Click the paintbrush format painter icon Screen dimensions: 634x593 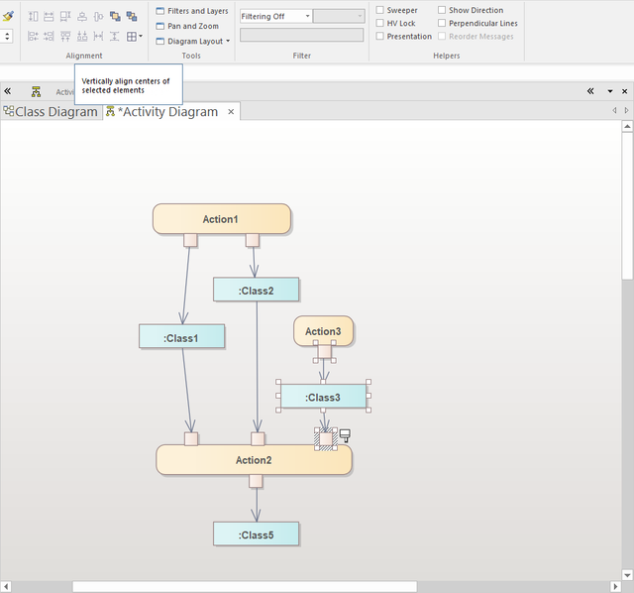(x=8, y=16)
